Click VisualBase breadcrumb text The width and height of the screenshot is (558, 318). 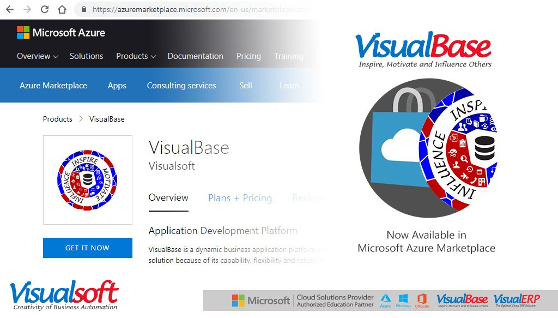pyautogui.click(x=107, y=119)
